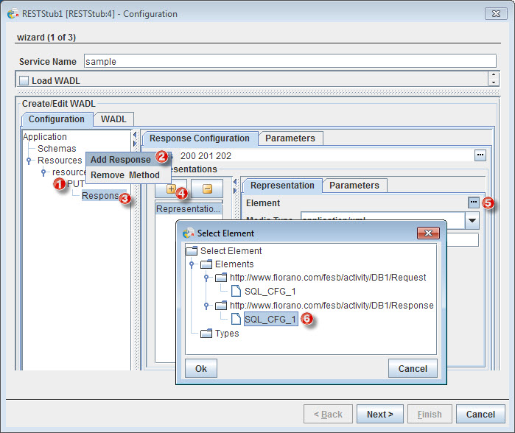Click the add representation plus icon

171,189
